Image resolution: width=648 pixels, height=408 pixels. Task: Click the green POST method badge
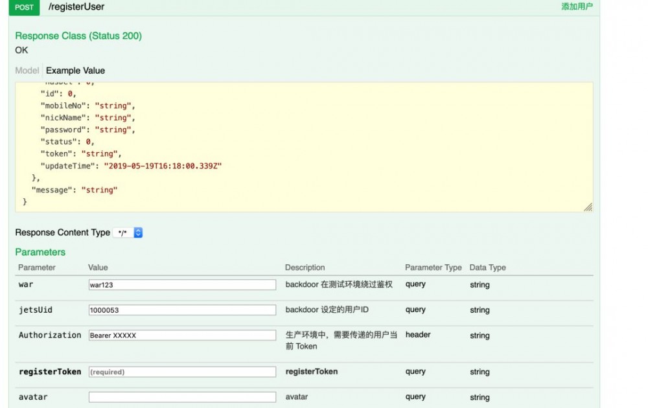[24, 7]
